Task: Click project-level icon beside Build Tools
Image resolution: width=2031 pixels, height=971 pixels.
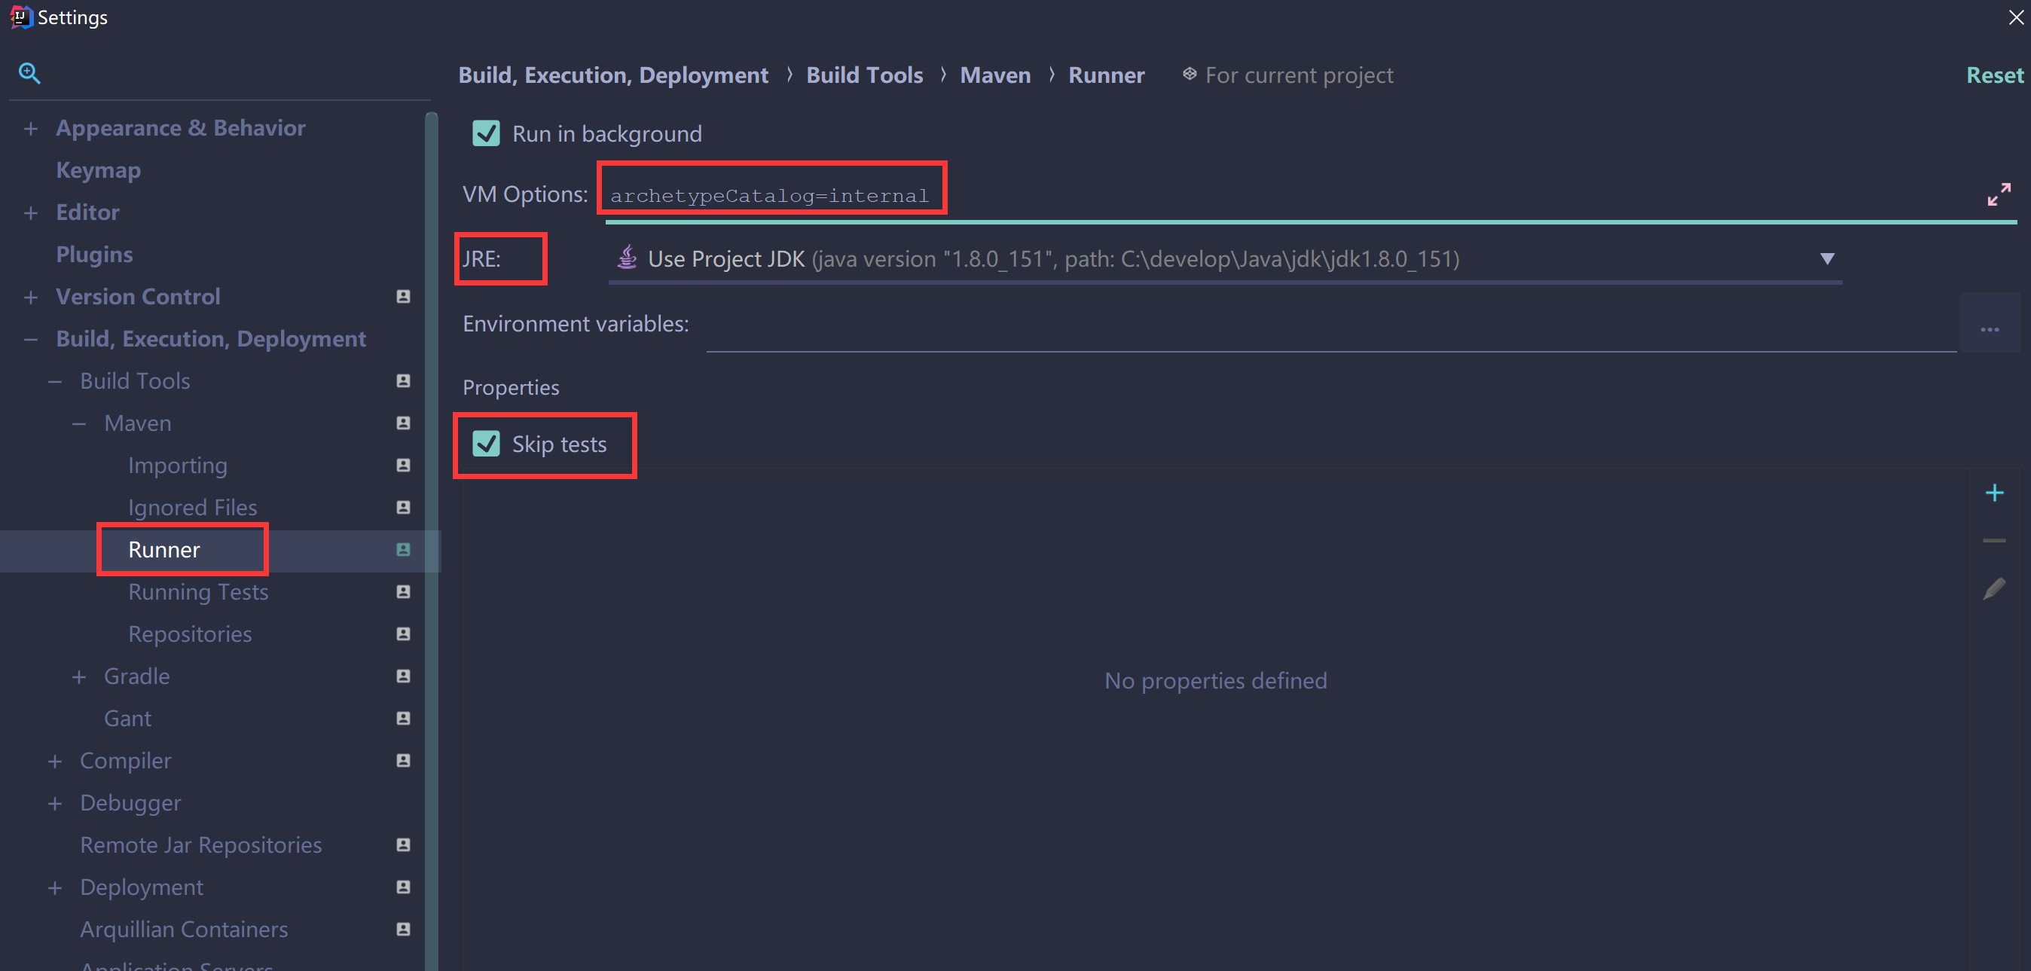Action: (x=403, y=380)
